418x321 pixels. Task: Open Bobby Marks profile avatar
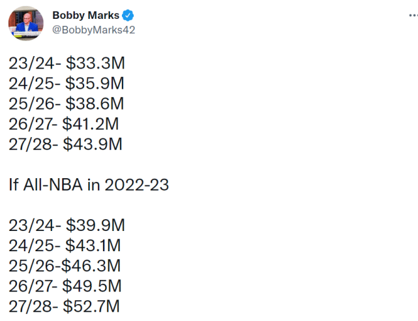(26, 23)
